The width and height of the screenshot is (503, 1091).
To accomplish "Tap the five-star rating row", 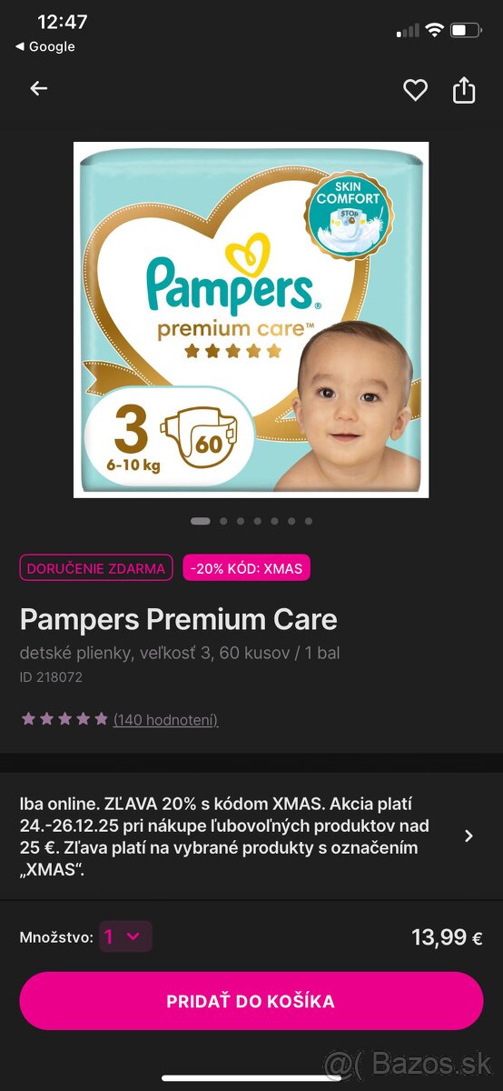I will coord(64,718).
